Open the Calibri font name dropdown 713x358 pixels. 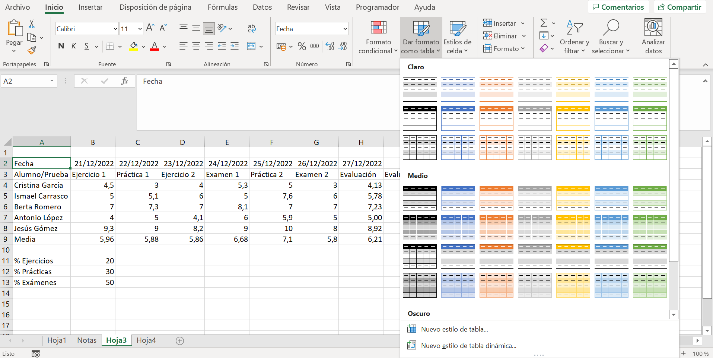point(115,29)
